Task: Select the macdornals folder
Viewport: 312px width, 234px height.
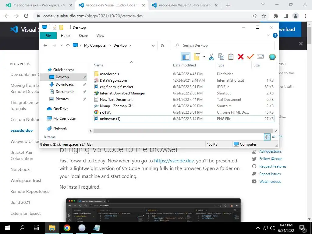Action: click(109, 74)
